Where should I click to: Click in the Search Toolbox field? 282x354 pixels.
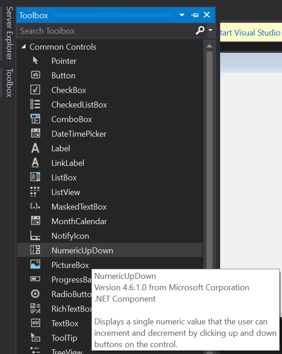point(106,31)
